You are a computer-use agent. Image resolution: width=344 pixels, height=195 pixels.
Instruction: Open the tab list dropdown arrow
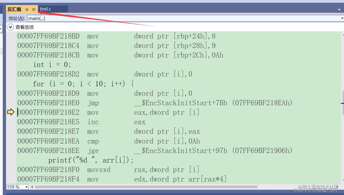tap(339, 9)
